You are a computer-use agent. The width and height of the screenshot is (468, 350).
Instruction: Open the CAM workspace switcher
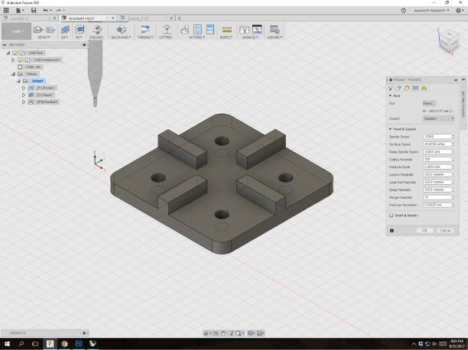[x=17, y=32]
